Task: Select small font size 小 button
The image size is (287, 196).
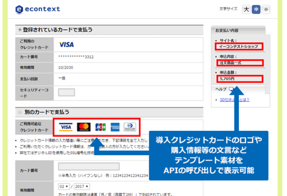Action: [x=266, y=10]
